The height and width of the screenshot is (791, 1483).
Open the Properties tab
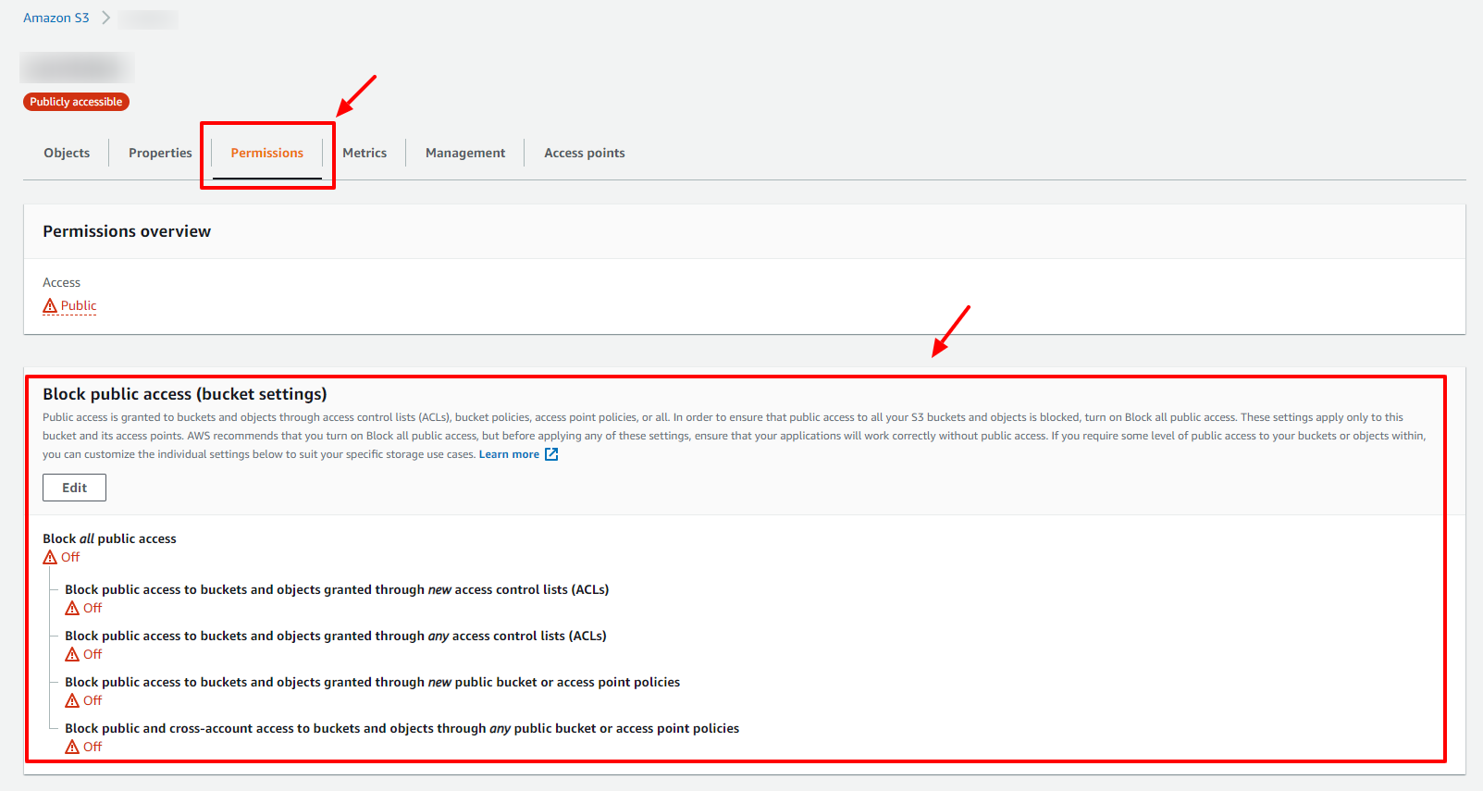tap(160, 153)
